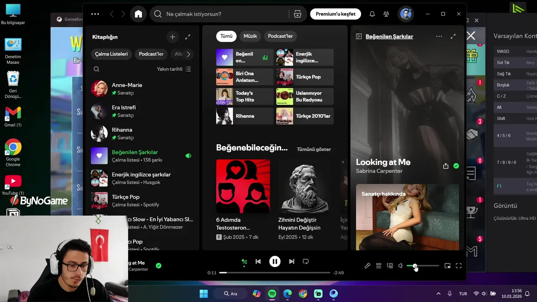
Task: Adjust the Spotify volume slider
Action: coord(423,266)
